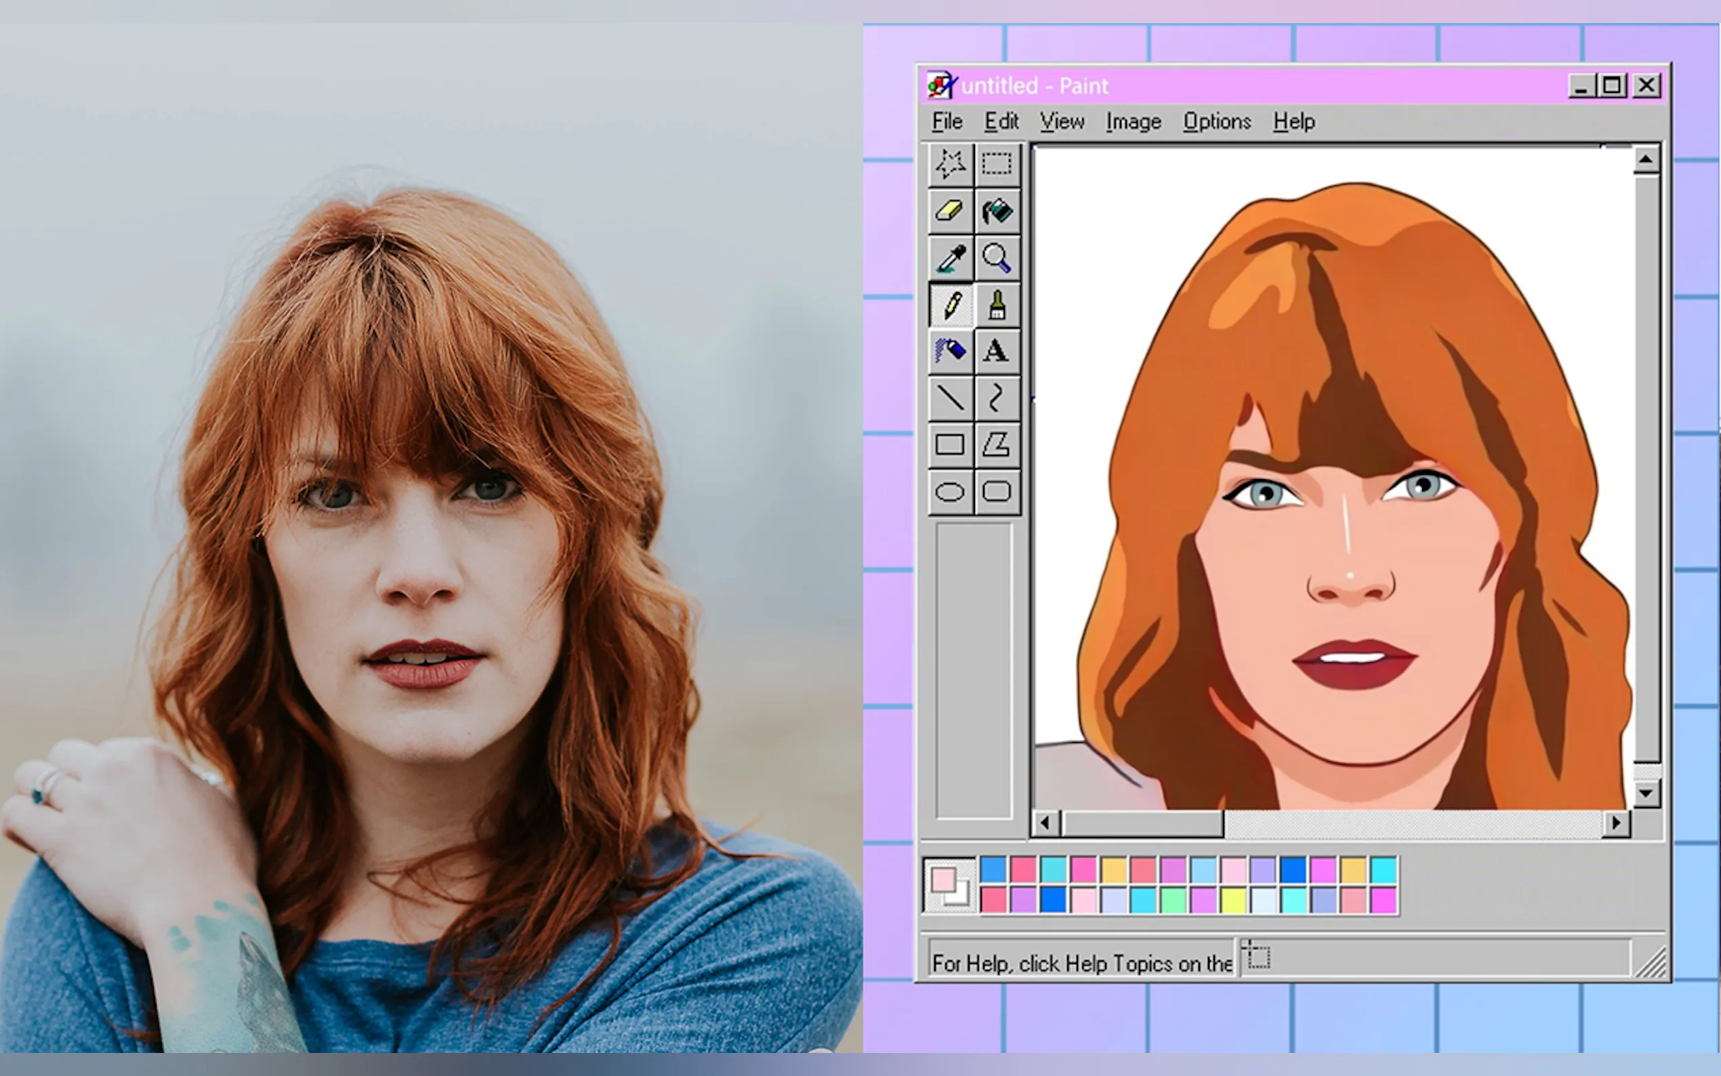Select the Airbrush spray can tool
Screen dimensions: 1721x1076
[x=951, y=351]
